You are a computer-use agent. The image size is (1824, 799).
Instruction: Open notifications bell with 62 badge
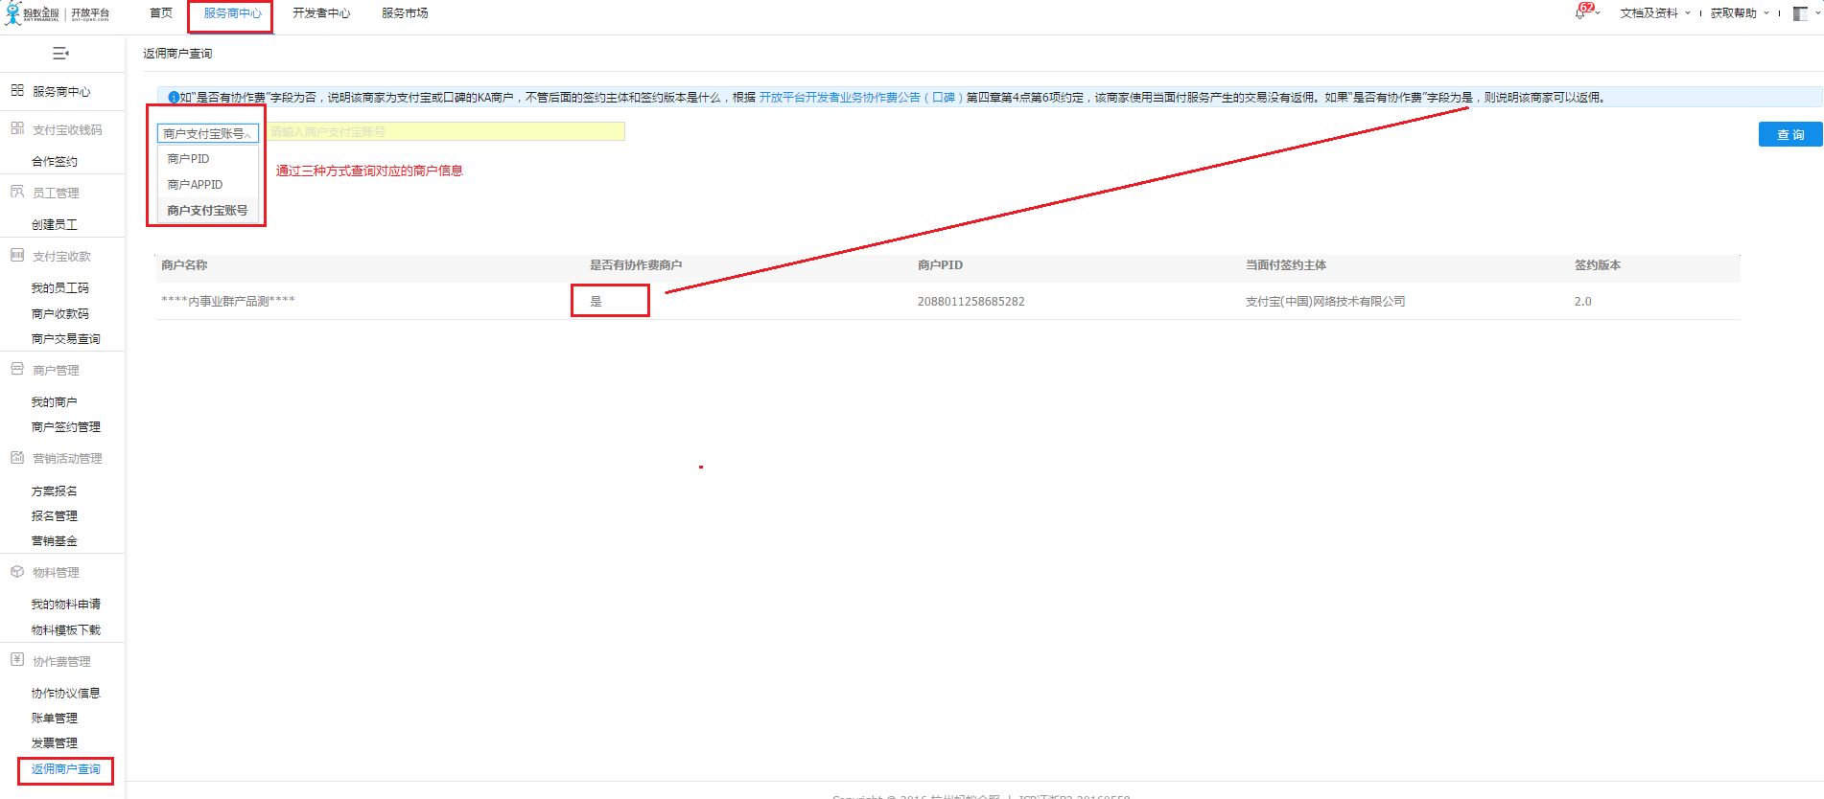point(1582,11)
